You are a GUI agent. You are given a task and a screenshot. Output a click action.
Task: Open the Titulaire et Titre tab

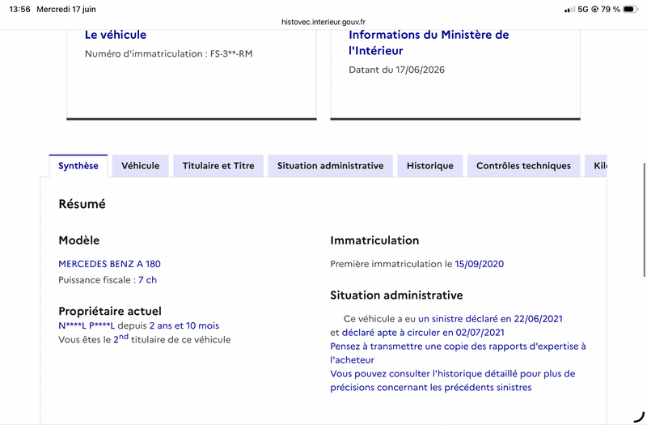[218, 166]
